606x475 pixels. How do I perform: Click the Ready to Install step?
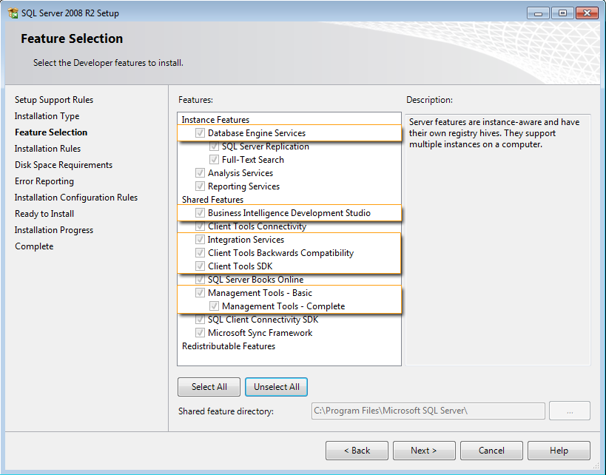(44, 214)
